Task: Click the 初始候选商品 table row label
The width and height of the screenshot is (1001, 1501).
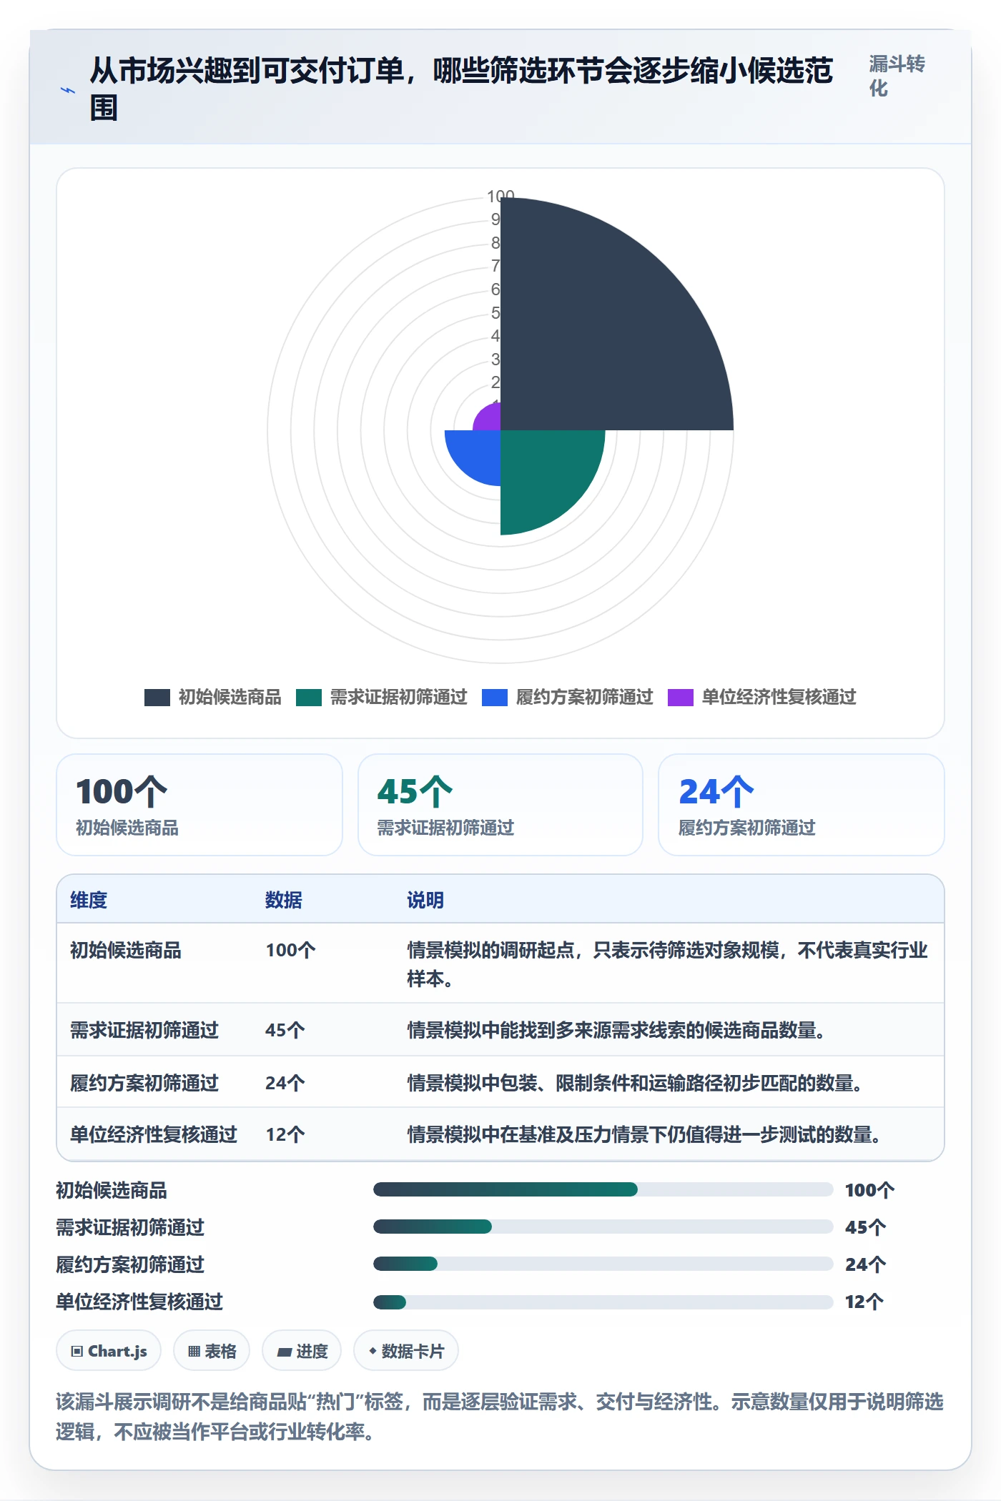Action: coord(126,950)
